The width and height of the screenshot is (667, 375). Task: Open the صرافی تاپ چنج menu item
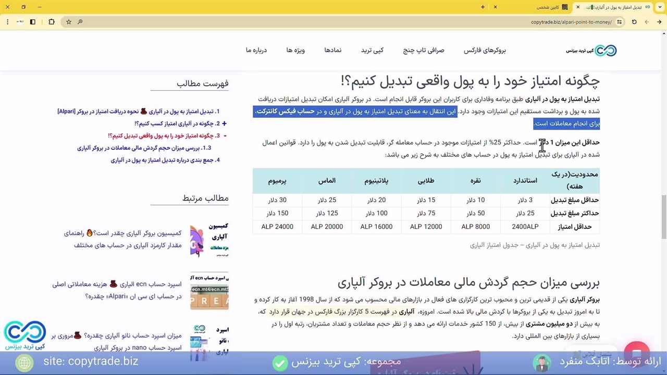point(424,51)
